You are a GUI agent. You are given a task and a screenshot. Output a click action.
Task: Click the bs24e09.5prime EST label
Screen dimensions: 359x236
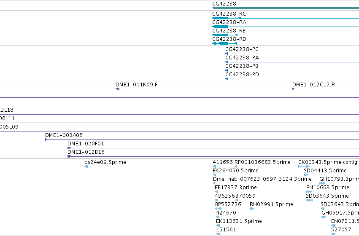pos(105,162)
